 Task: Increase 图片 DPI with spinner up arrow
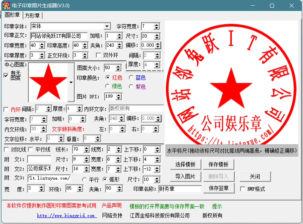pyautogui.click(x=119, y=95)
